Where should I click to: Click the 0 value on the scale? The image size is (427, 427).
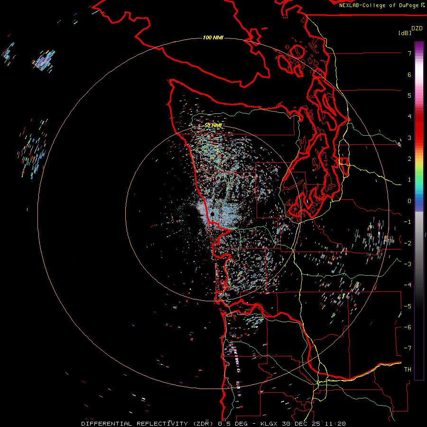[x=409, y=201]
